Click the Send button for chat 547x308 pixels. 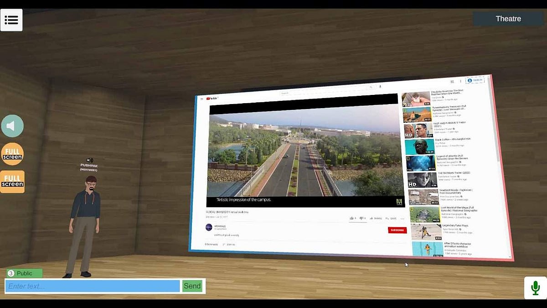[192, 286]
